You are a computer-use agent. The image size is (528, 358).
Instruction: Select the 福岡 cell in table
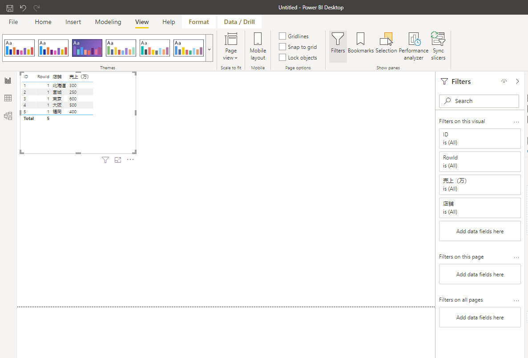coord(57,111)
